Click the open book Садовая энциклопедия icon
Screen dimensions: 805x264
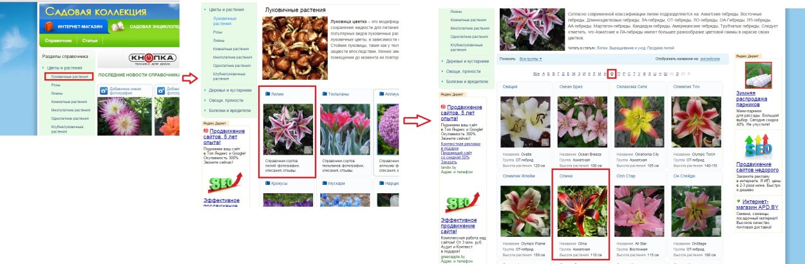click(x=117, y=26)
